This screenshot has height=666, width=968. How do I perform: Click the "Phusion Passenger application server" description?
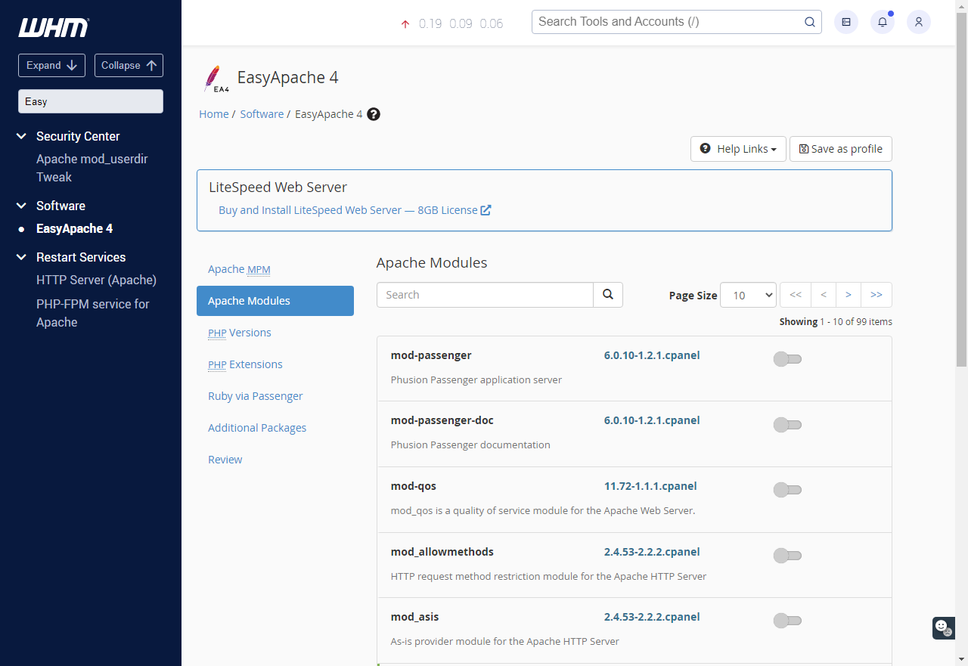(476, 379)
